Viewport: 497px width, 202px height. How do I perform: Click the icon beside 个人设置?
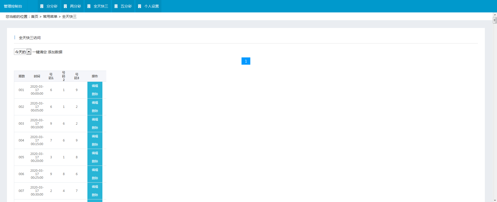140,6
